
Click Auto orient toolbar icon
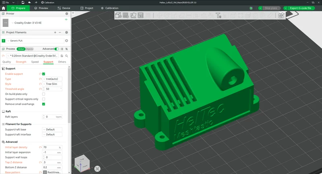click(133, 15)
